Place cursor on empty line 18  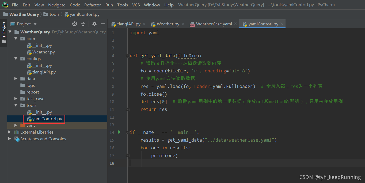(246, 163)
